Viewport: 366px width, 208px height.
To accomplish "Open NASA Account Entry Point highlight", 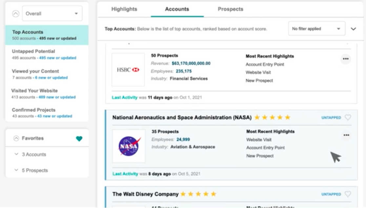I will tap(265, 148).
